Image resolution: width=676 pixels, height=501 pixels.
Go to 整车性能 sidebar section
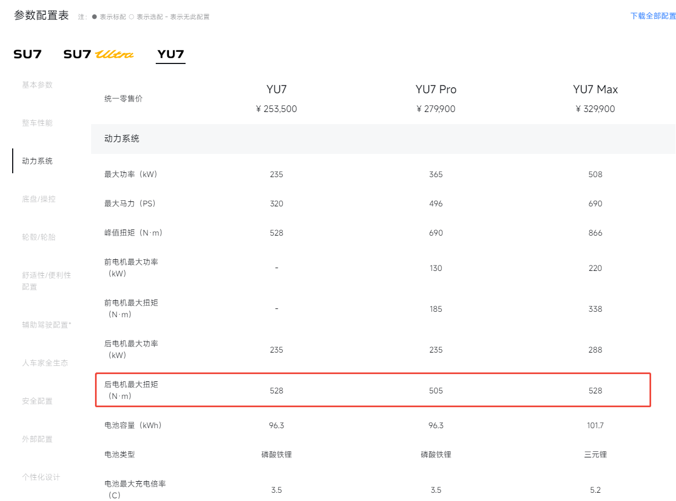[x=38, y=123]
